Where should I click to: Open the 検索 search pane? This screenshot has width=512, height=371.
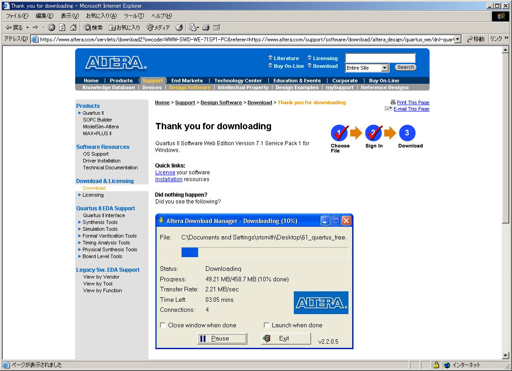(x=93, y=27)
